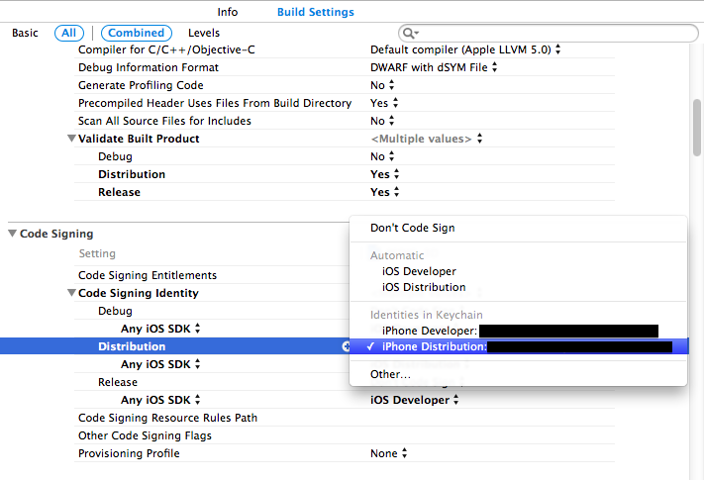Open Precompiled Header Uses Files value popup
Image resolution: width=704 pixels, height=480 pixels.
point(384,103)
